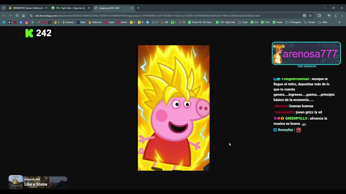
Task: Open the Rollercoin bookmark
Action: (95, 22)
